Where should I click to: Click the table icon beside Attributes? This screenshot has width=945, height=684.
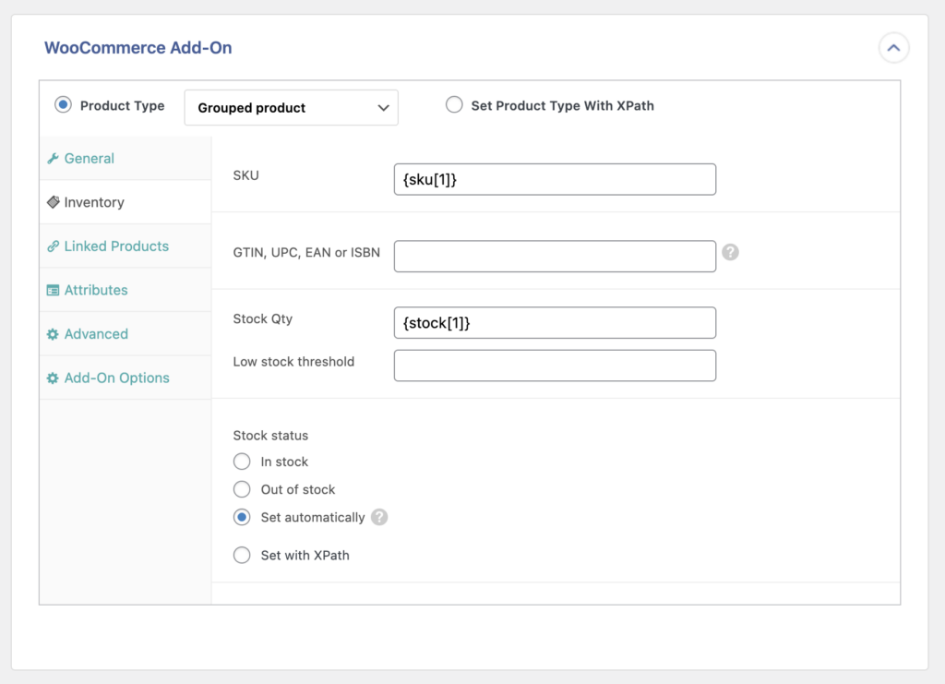[54, 289]
